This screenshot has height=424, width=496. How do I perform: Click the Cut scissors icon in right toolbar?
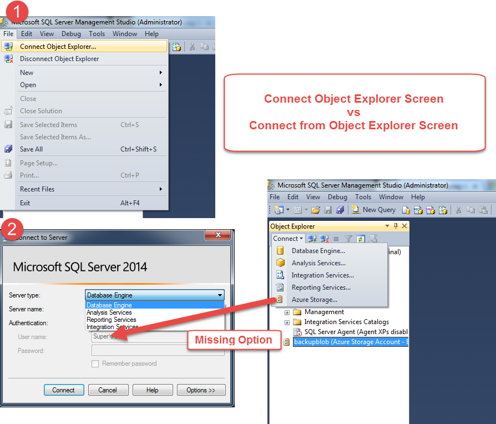click(458, 210)
